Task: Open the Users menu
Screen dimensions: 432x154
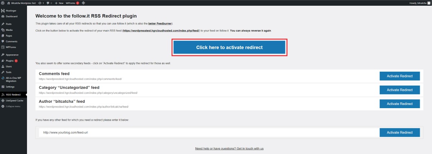Action: click(x=13, y=66)
